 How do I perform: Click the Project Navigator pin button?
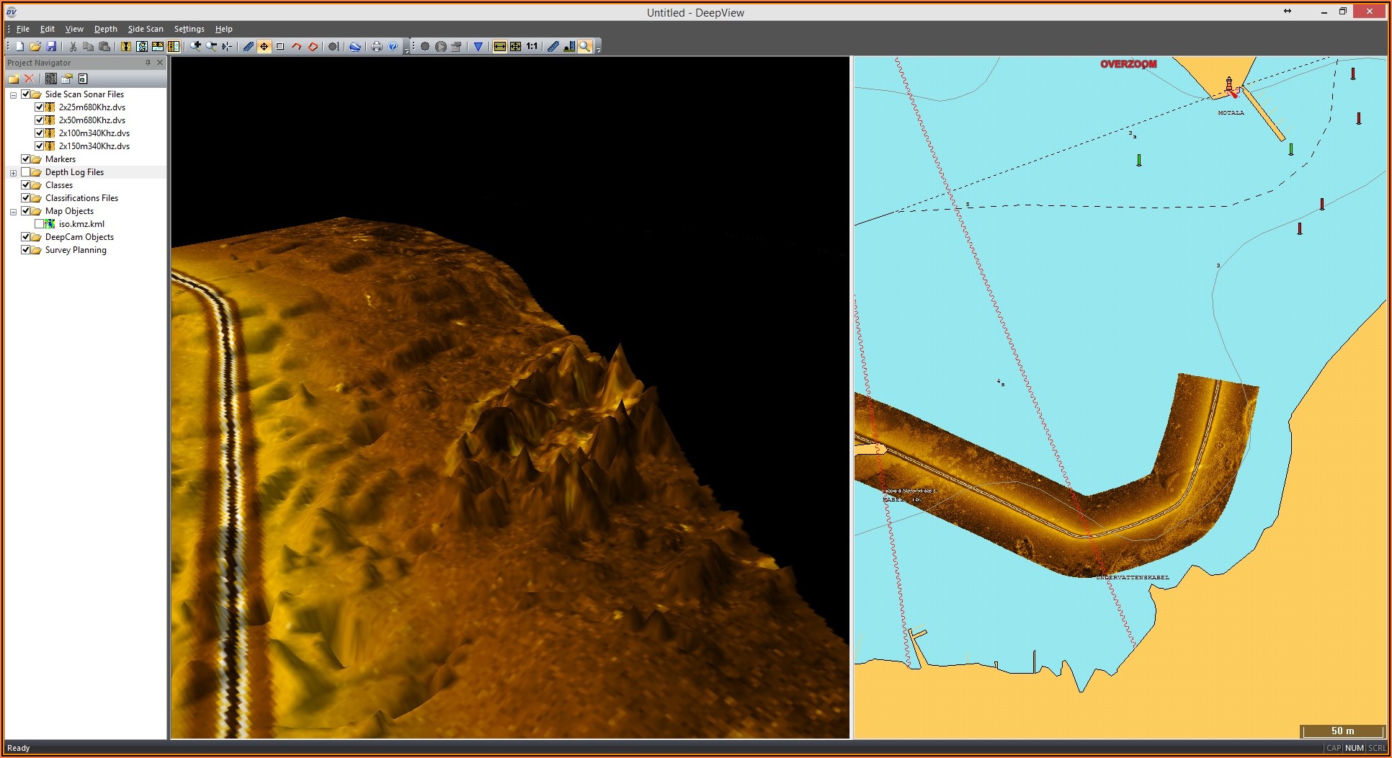148,63
